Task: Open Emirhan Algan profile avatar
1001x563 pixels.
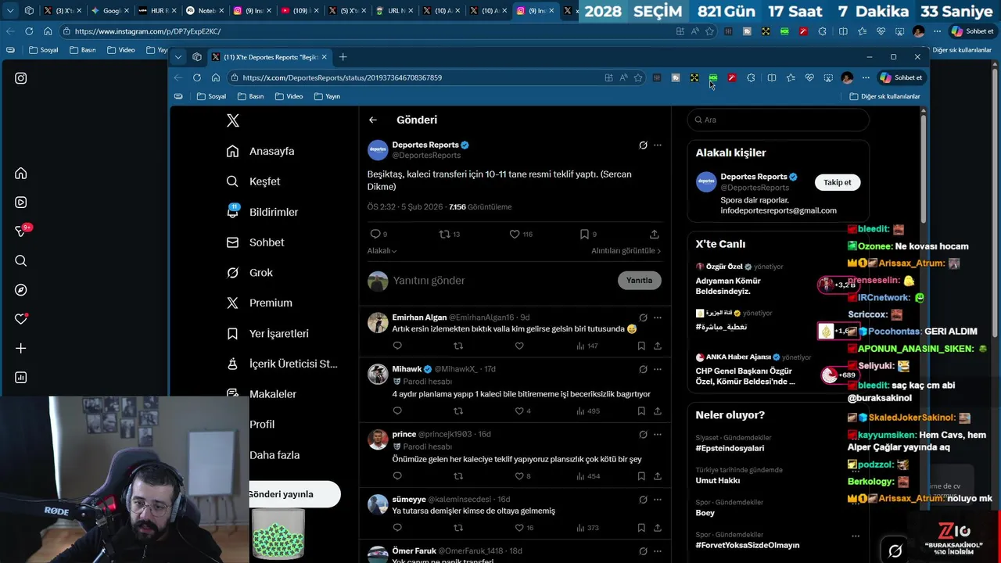Action: [x=378, y=322]
